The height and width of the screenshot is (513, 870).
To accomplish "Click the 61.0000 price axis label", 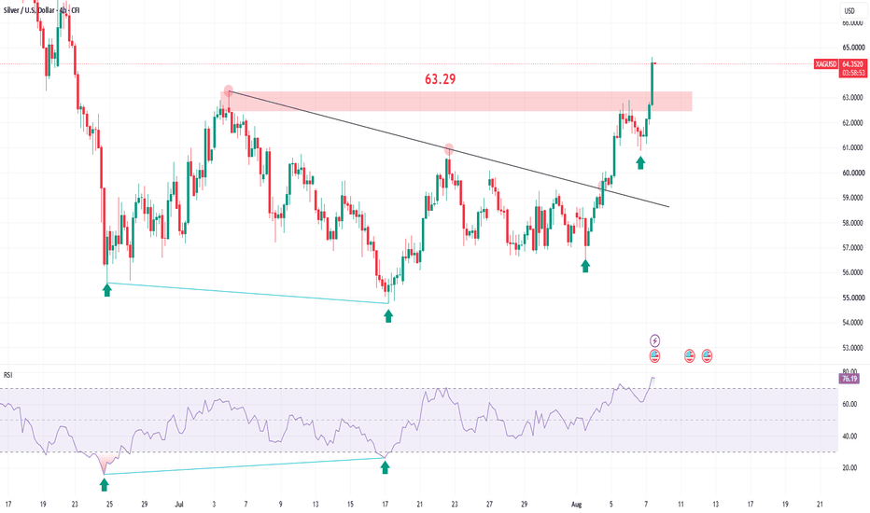I will [853, 147].
